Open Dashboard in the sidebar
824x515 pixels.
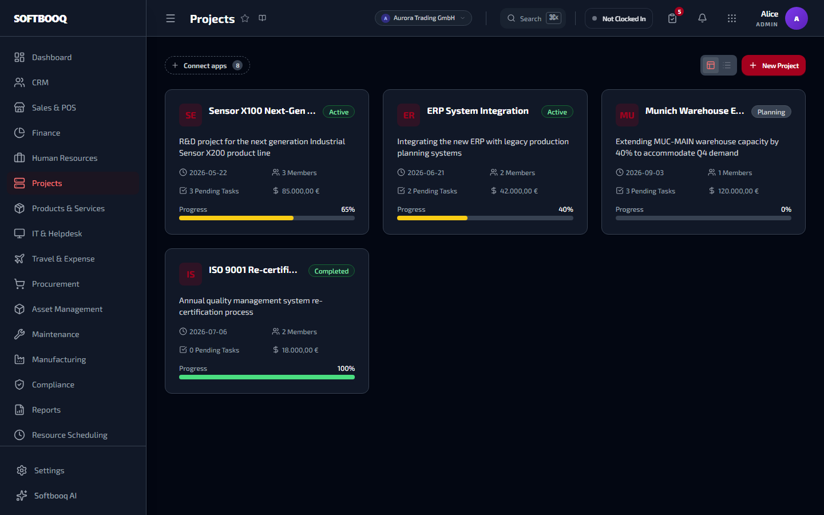[73, 57]
